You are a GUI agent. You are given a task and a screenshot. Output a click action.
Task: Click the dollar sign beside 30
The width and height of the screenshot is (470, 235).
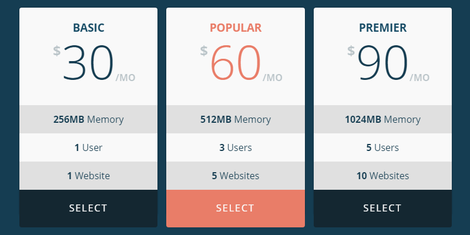click(56, 51)
